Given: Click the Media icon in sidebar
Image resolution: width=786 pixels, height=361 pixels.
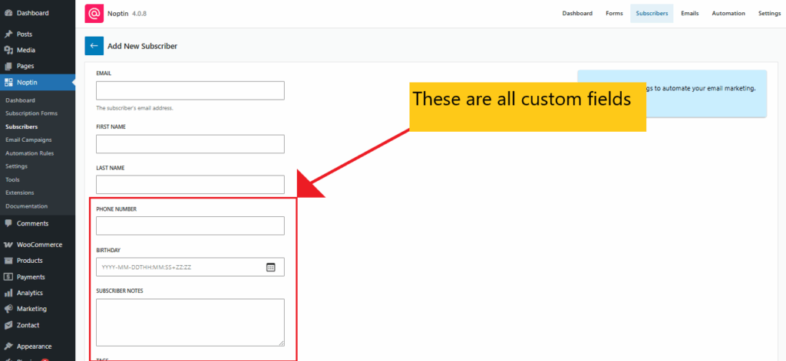Looking at the screenshot, I should 8,50.
